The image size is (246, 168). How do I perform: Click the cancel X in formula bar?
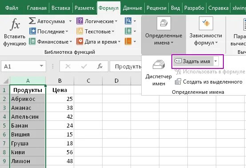pos(68,66)
